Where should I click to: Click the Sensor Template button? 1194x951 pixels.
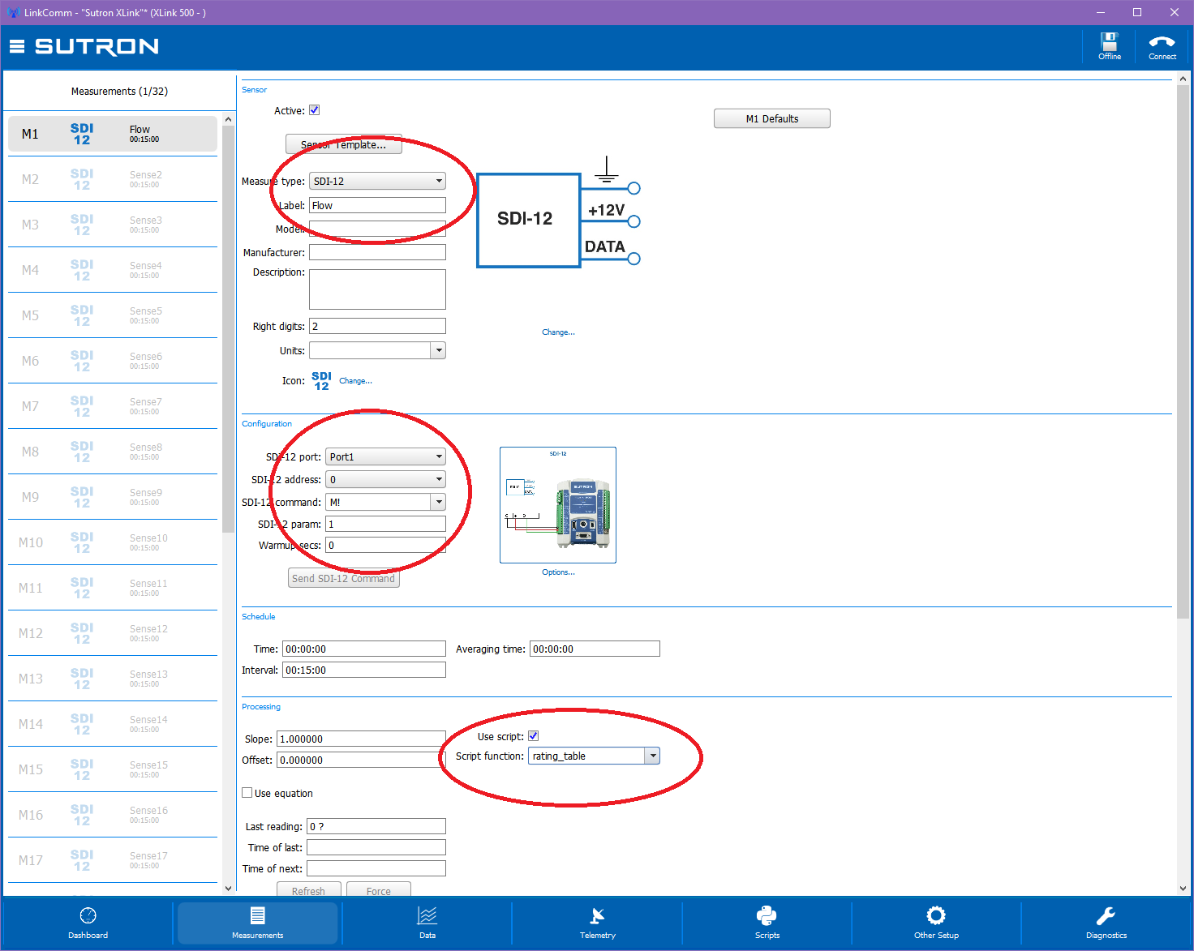(x=344, y=144)
